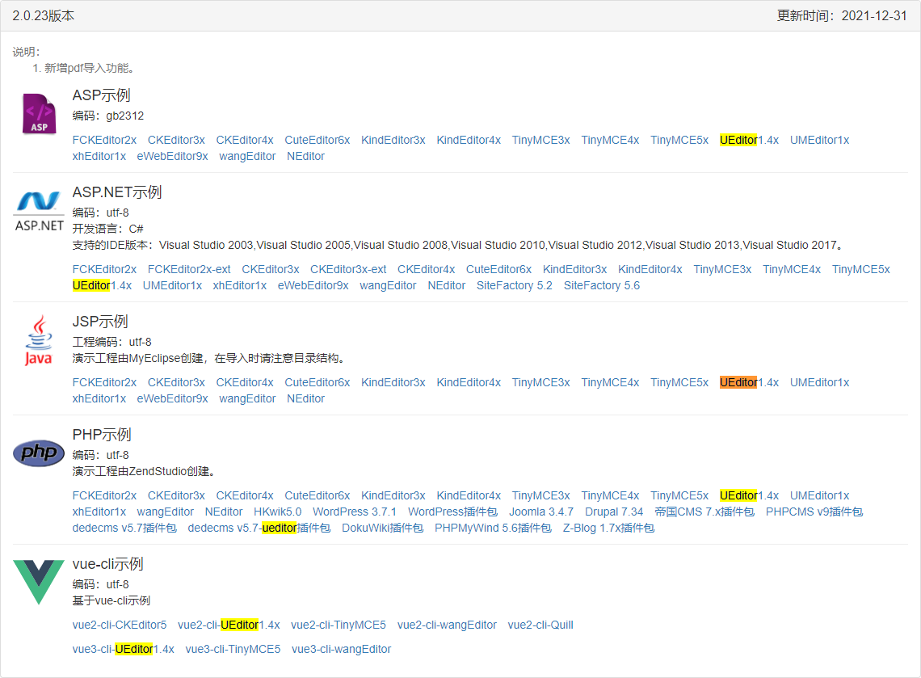The image size is (921, 678).
Task: Open the 帝国CMS 7.x插件包 link
Action: click(x=708, y=512)
